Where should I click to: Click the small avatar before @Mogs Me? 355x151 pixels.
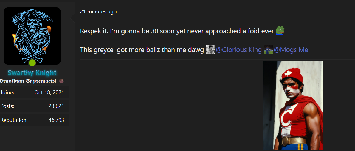[x=268, y=50]
